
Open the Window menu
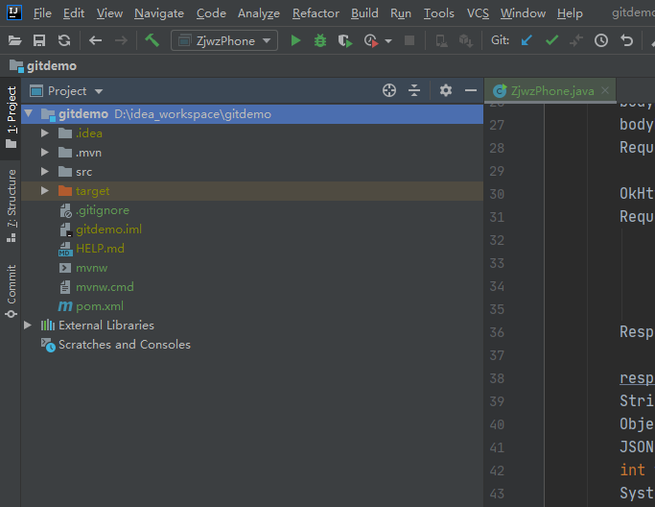[x=523, y=13]
